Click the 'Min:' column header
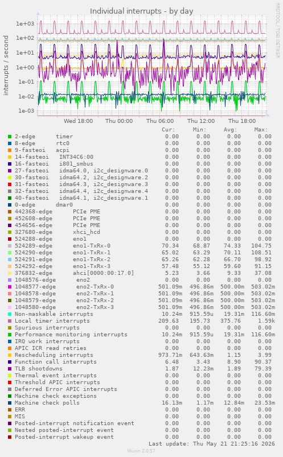Screen dimensions: 283x457 tap(199, 130)
